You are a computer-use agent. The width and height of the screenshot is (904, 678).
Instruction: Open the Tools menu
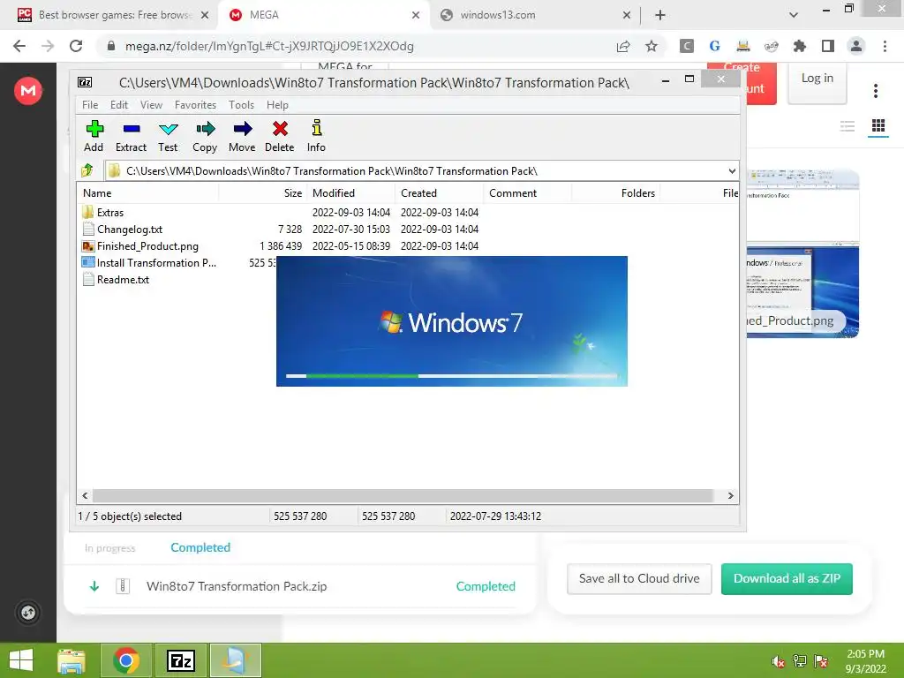pos(241,105)
